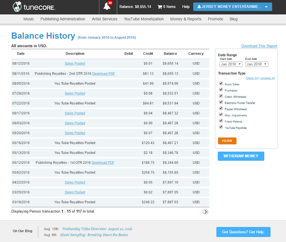Uncheck Check Withdrawal transaction type
286x242 pixels.
pos(221,96)
